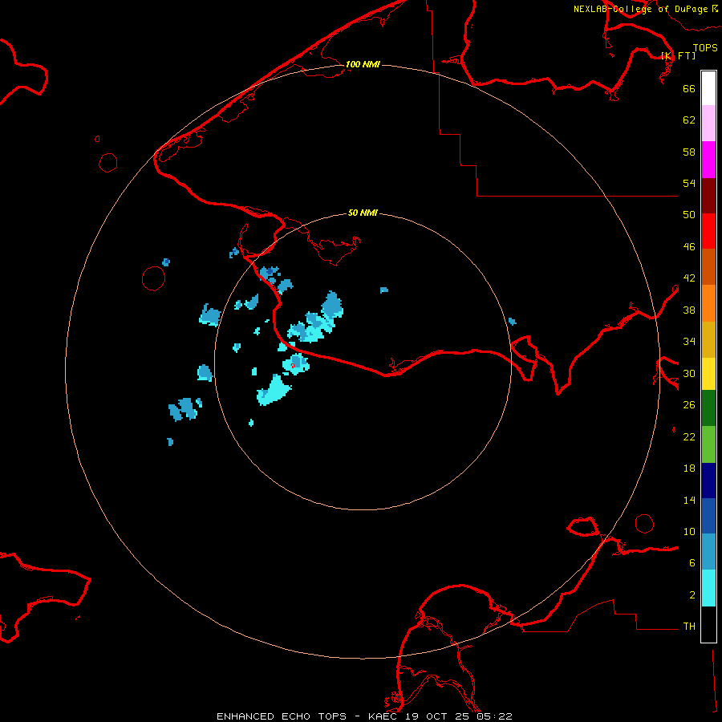722x722 pixels.
Task: Click legend value 58
Action: (x=689, y=152)
